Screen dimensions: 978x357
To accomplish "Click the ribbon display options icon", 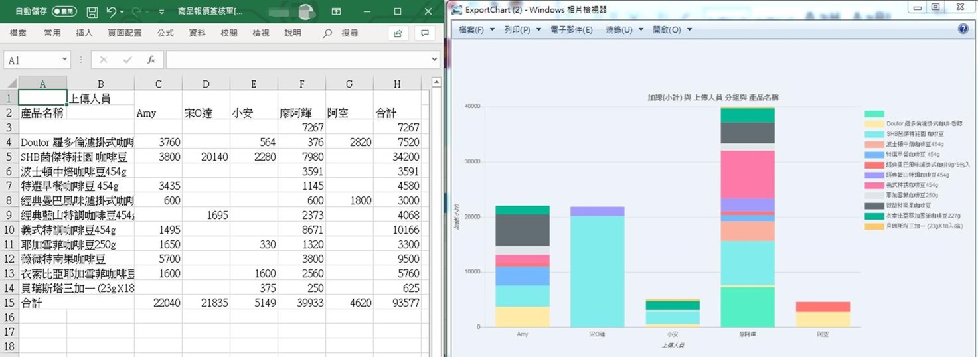I will click(x=337, y=12).
